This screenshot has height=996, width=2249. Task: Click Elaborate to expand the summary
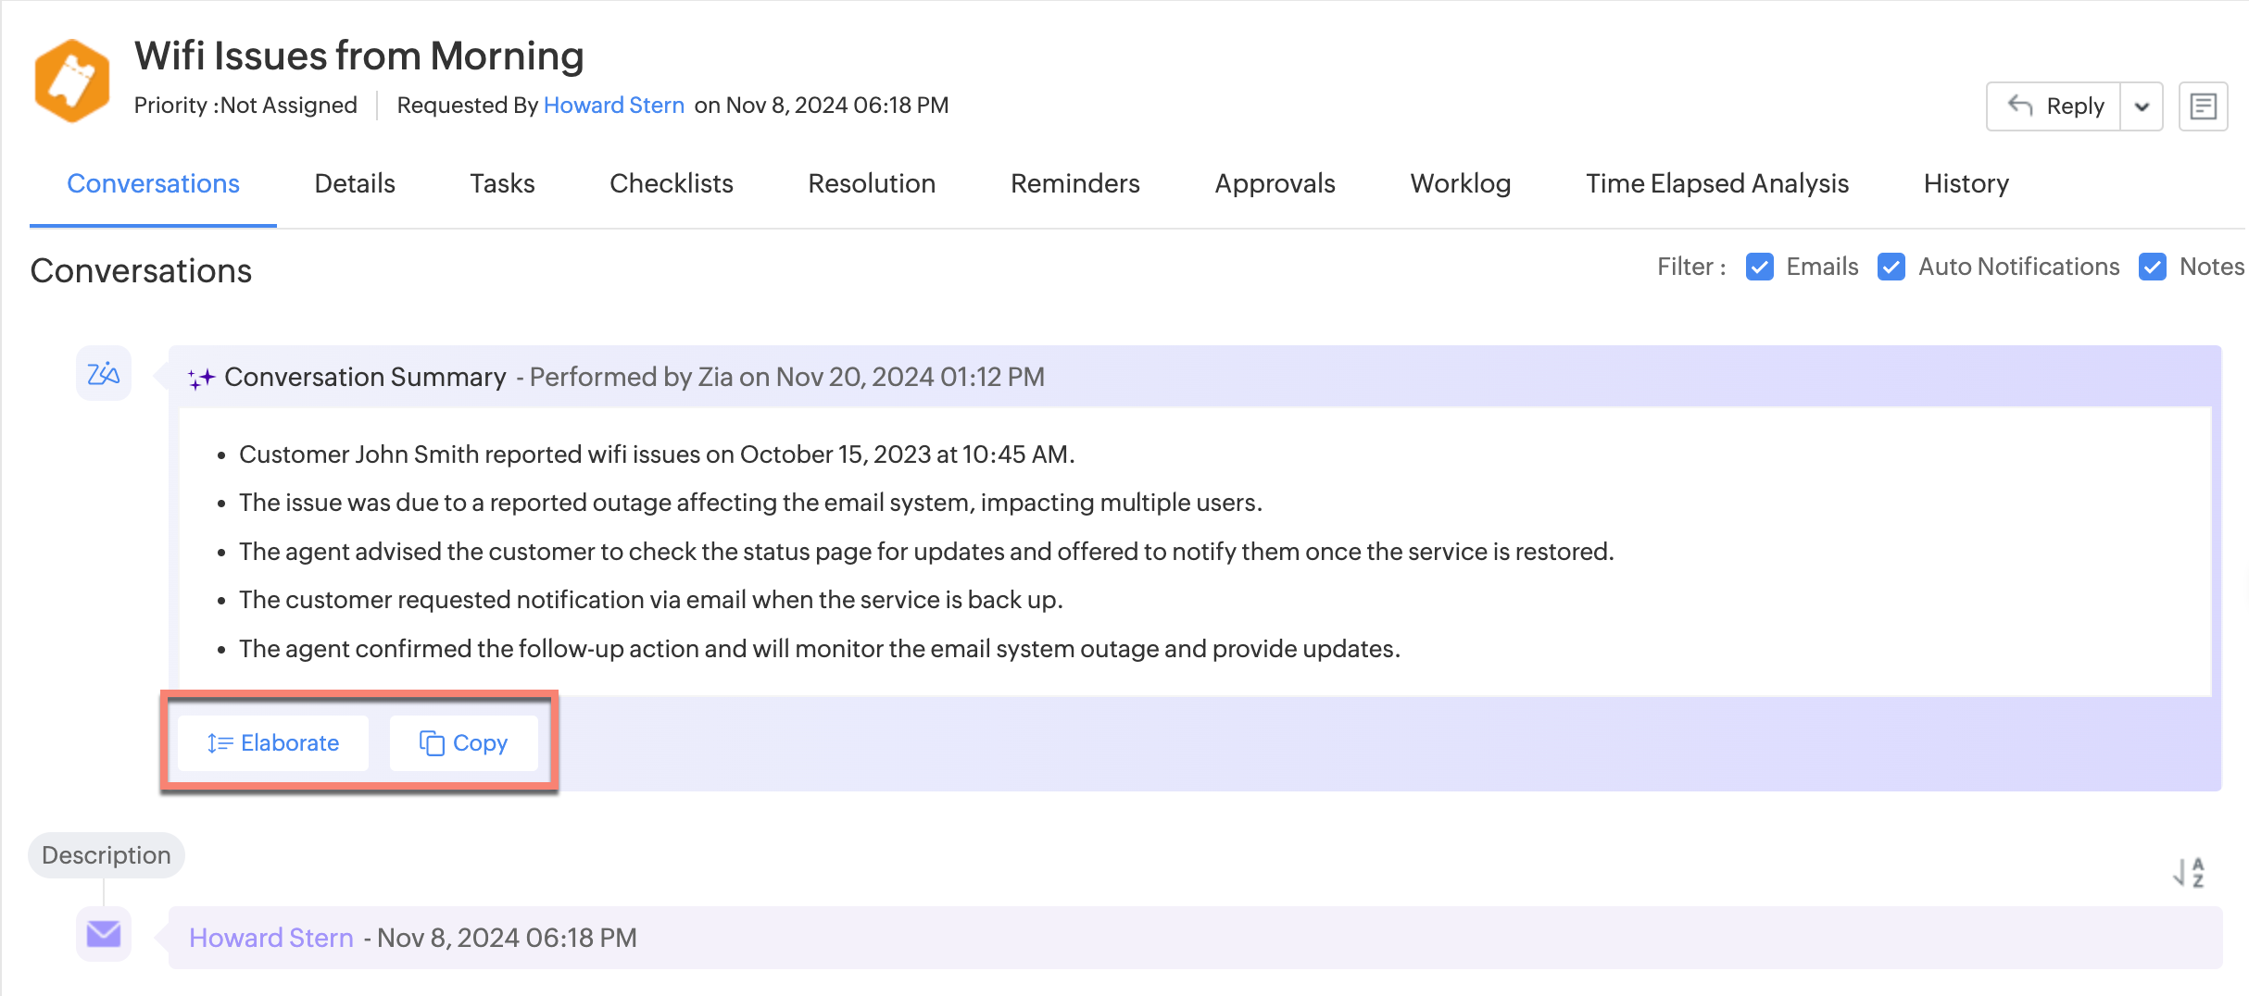tap(273, 742)
